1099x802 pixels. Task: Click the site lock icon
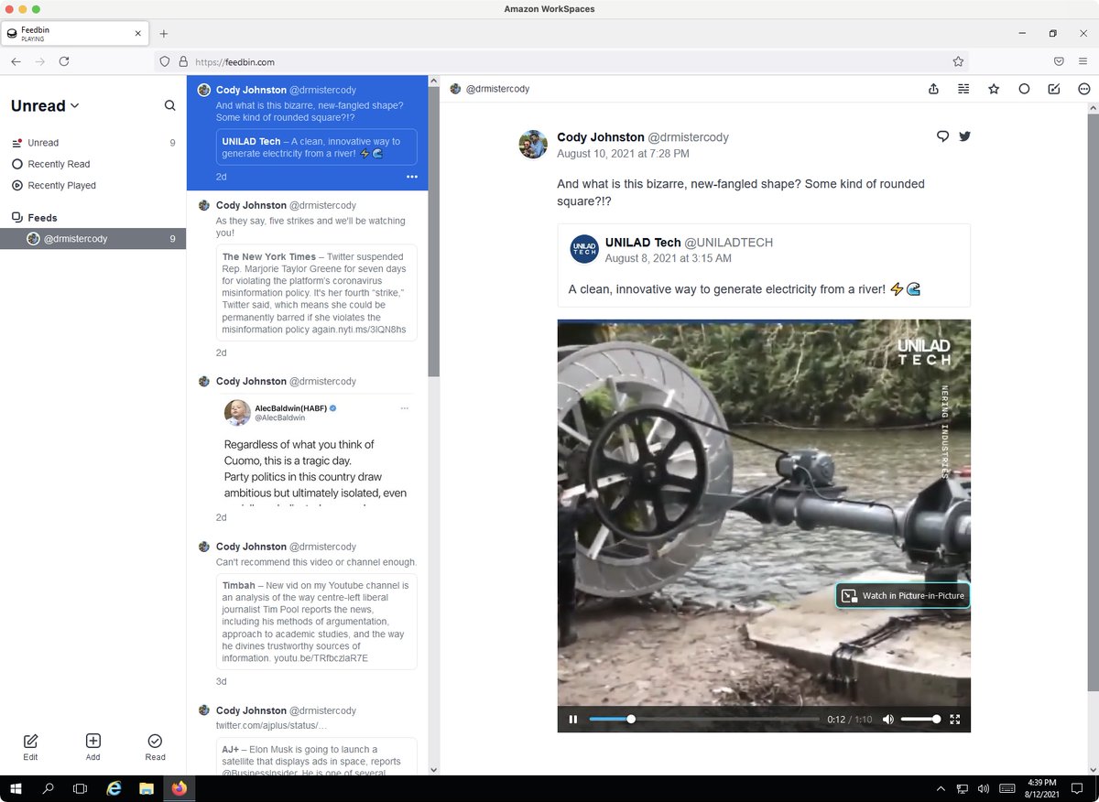coord(182,61)
